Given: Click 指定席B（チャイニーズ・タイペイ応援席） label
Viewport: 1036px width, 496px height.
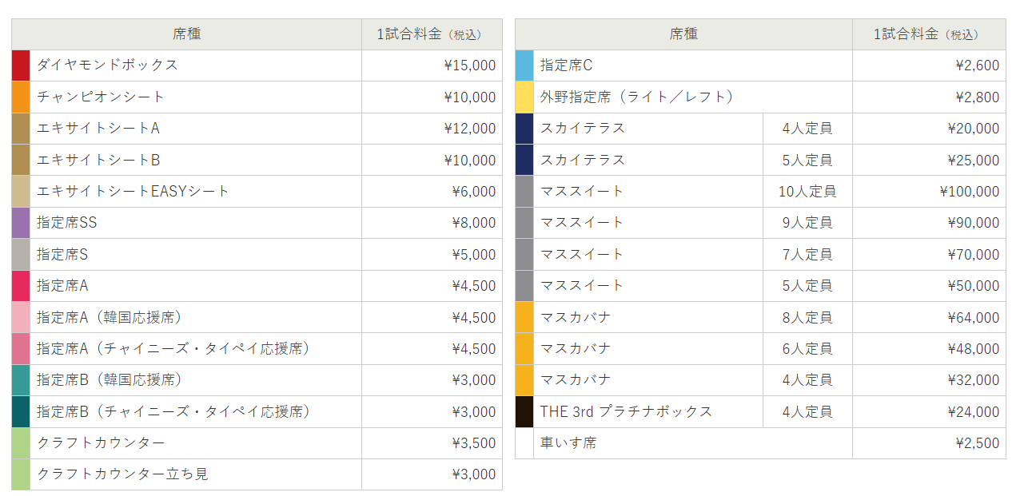Looking at the screenshot, I should click(x=173, y=412).
